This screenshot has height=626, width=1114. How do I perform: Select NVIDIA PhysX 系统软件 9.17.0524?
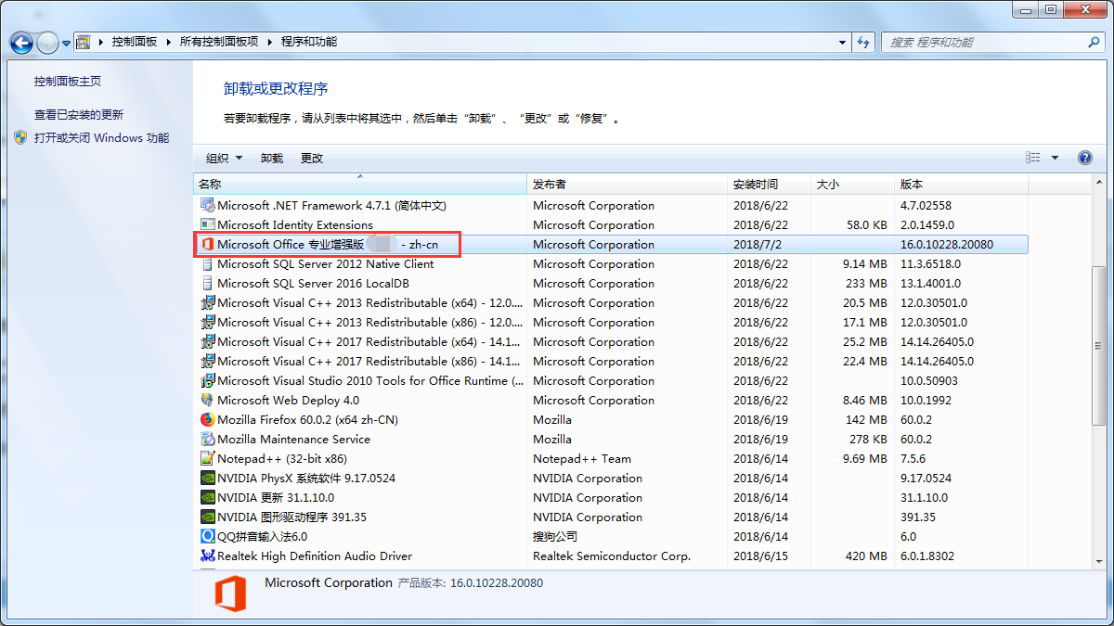pyautogui.click(x=306, y=479)
